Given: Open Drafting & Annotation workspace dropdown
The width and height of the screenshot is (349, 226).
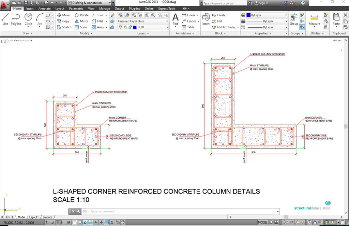Looking at the screenshot, I should pyautogui.click(x=90, y=3).
